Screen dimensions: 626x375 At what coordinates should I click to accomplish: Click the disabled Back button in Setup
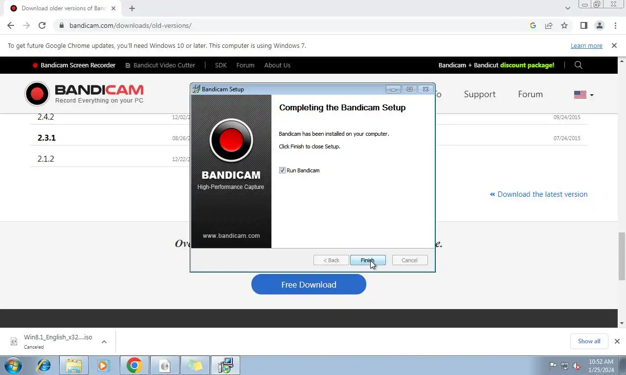point(331,260)
